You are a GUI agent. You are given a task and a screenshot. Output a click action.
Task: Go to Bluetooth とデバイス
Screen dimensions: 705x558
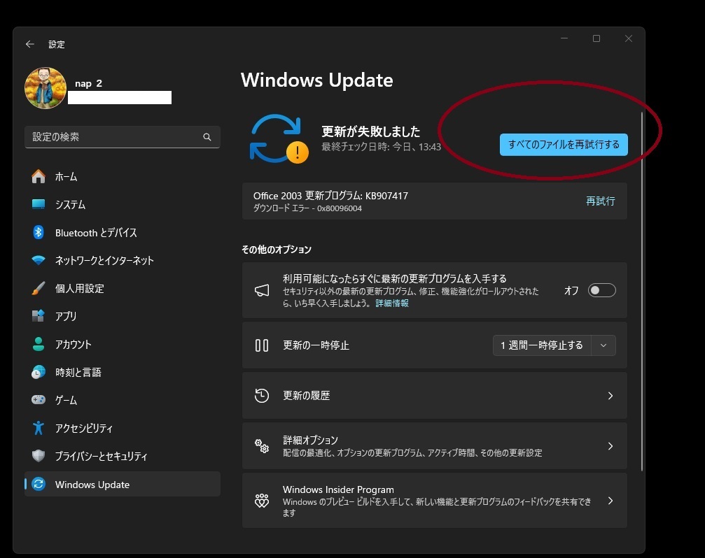123,233
